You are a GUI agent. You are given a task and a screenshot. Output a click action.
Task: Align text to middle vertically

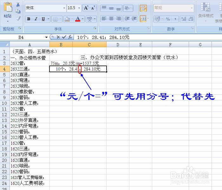pos(111,8)
